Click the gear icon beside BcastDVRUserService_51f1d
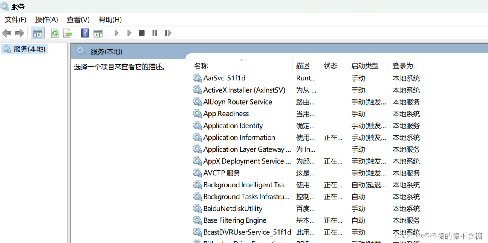488x243 pixels. (197, 232)
